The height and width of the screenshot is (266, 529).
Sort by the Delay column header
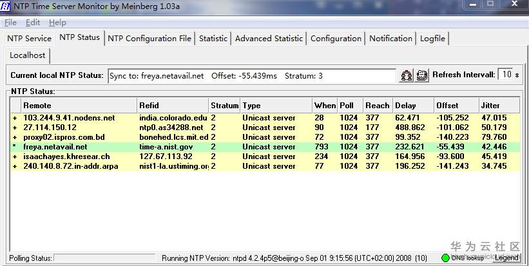click(413, 106)
